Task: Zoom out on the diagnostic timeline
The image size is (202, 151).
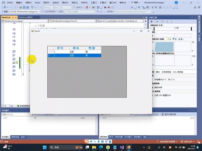Action: coord(167,22)
